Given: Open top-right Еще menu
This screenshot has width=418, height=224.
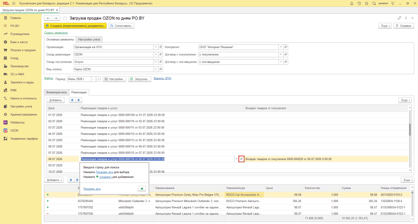Looking at the screenshot, I should (x=385, y=26).
